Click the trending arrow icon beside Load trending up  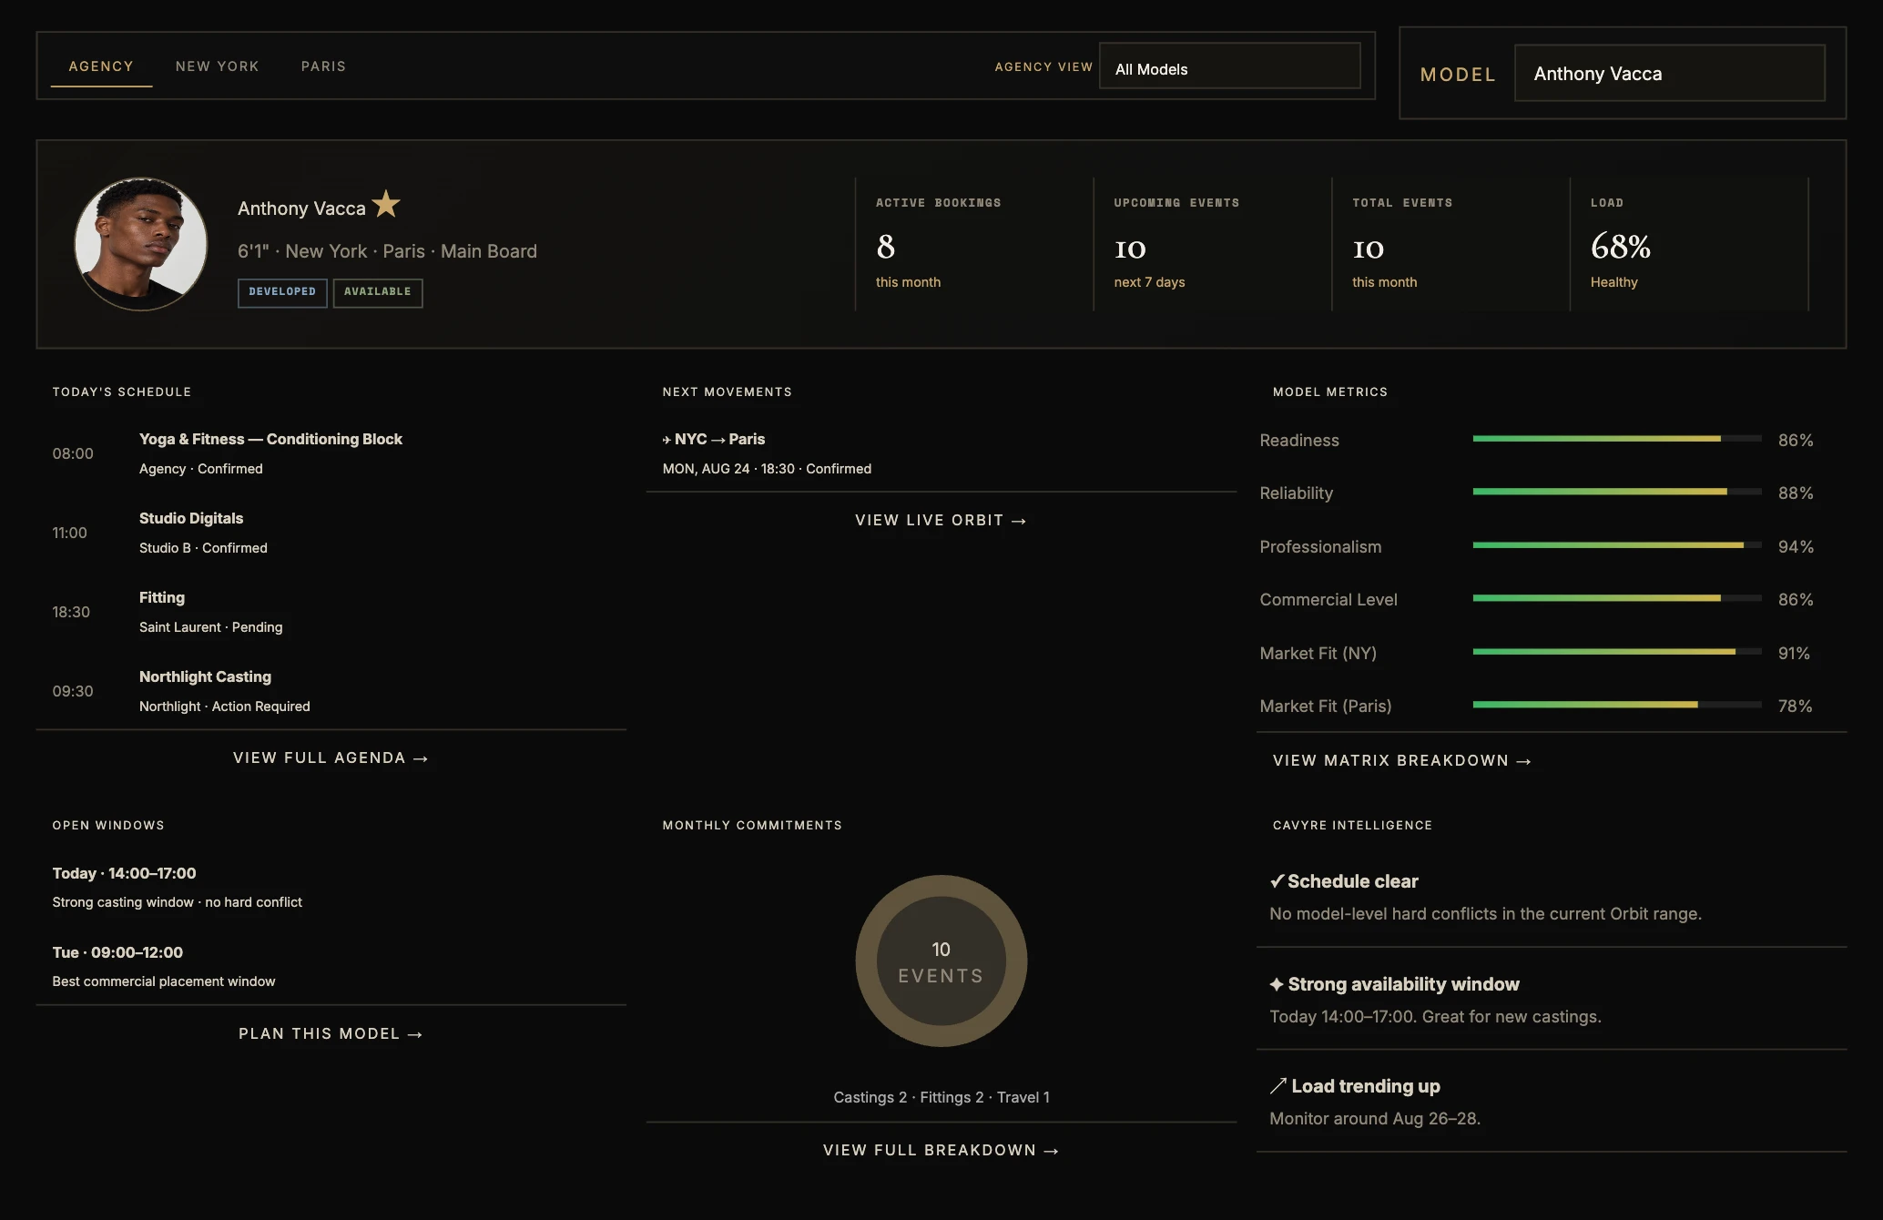tap(1278, 1086)
